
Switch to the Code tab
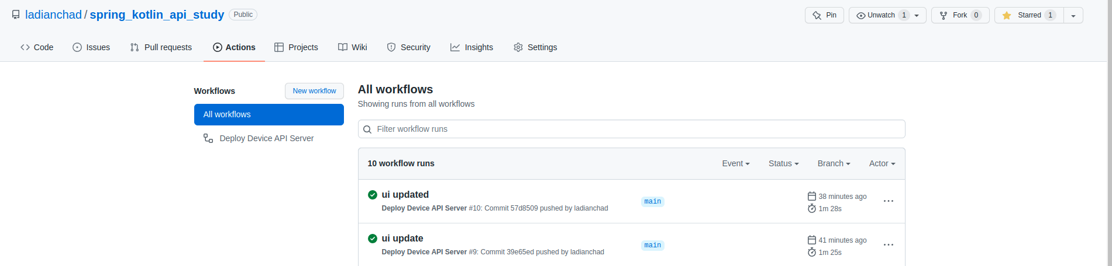coord(37,47)
